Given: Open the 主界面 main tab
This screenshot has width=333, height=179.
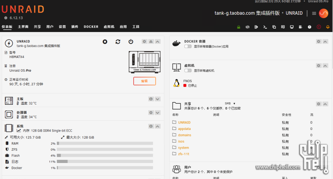Looking at the screenshot, I should point(23,27).
